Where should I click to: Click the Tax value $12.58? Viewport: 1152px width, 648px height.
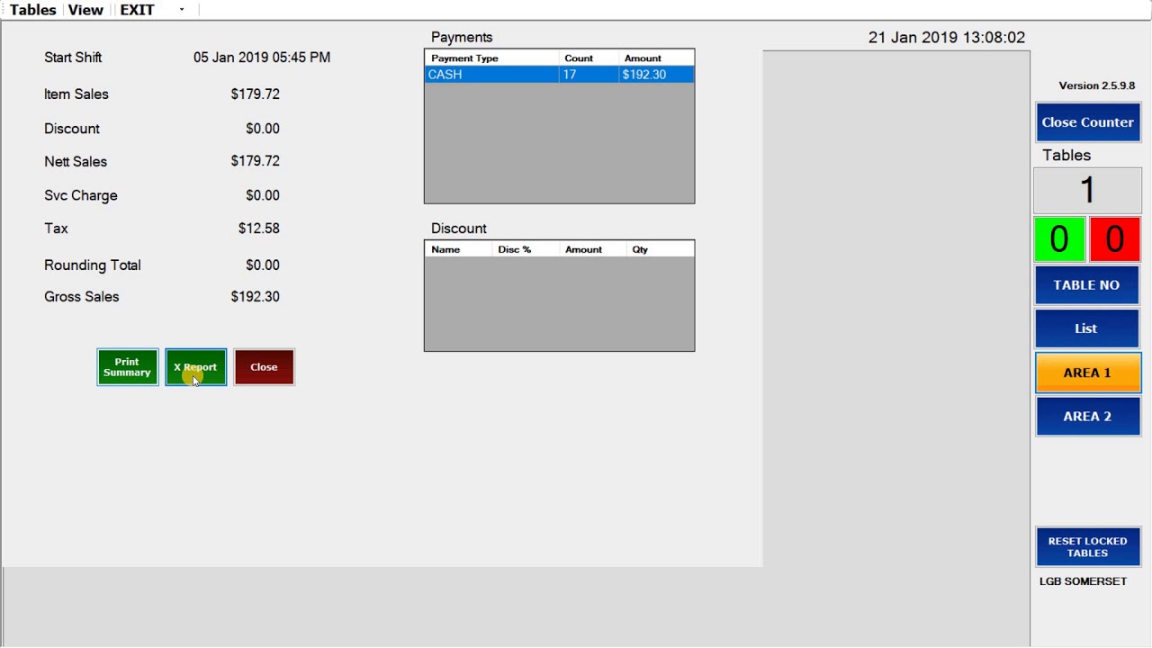pos(258,229)
